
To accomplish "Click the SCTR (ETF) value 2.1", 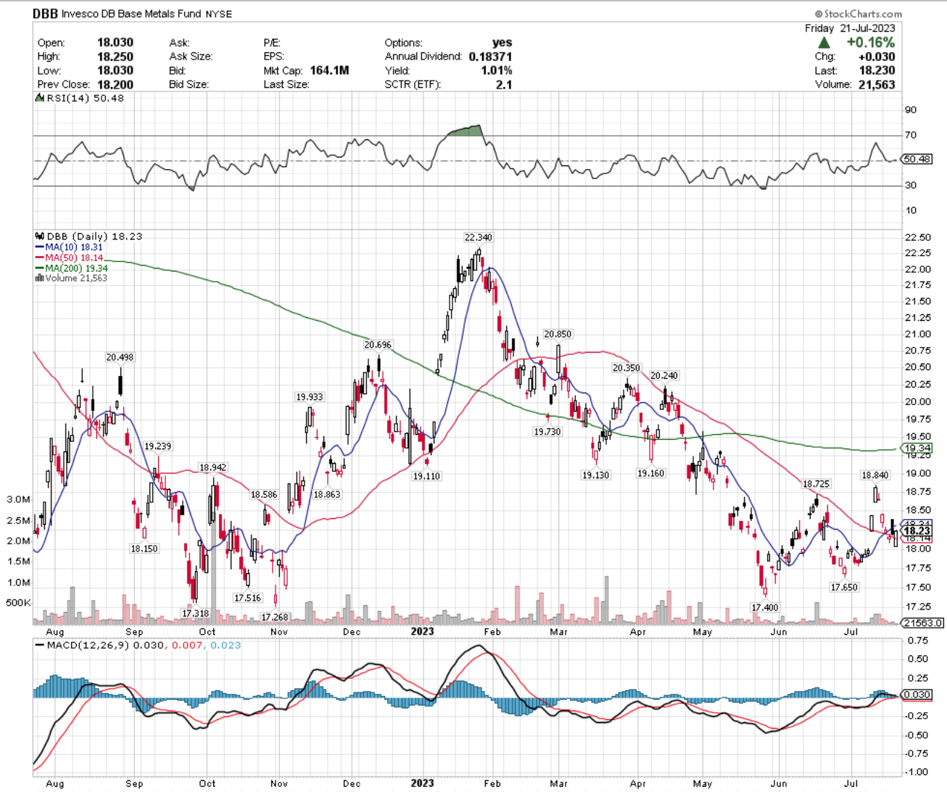I will (x=504, y=84).
